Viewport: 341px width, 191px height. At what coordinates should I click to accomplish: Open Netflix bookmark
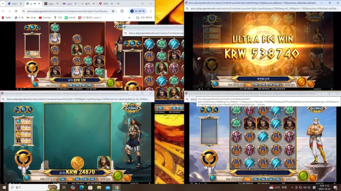pyautogui.click(x=7, y=18)
